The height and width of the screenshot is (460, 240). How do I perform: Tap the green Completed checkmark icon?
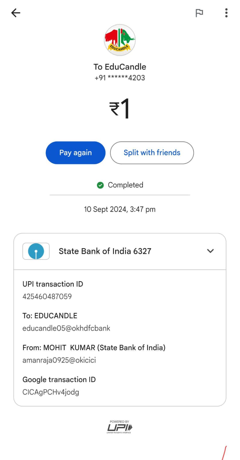[x=100, y=185]
